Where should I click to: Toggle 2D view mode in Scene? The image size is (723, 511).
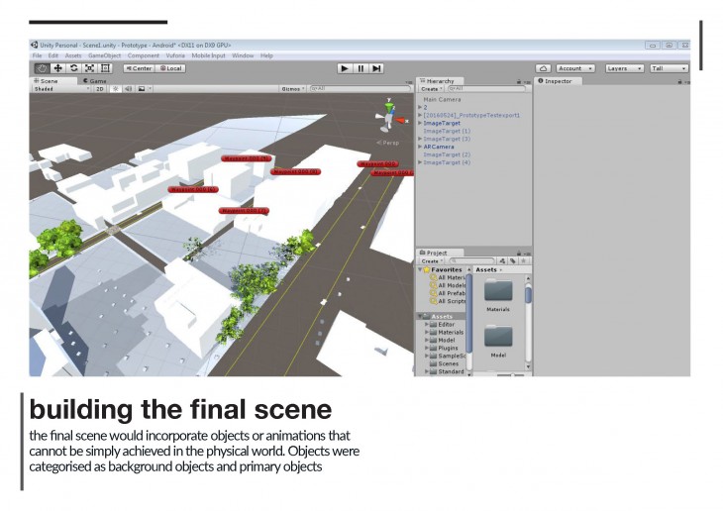pos(99,88)
